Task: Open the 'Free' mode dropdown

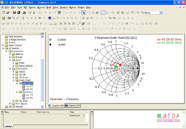Action: pyautogui.click(x=161, y=13)
